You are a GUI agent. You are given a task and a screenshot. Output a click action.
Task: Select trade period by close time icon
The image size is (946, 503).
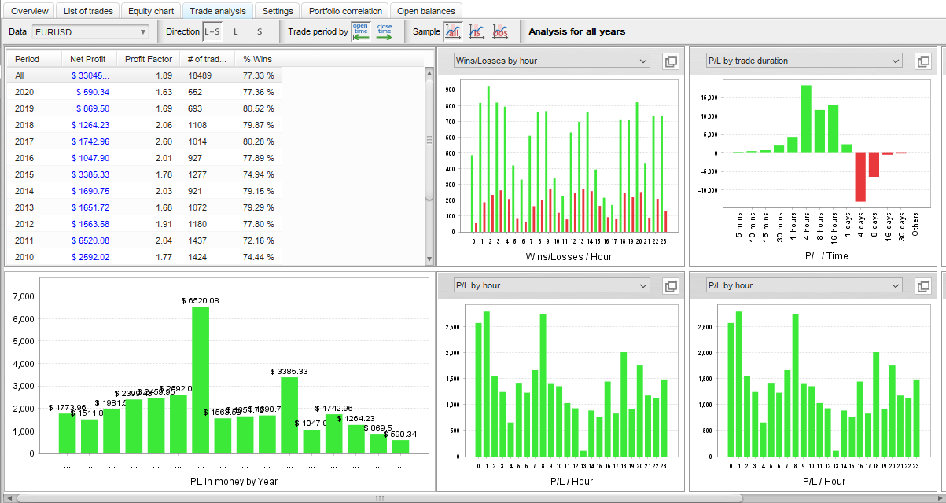pos(385,31)
